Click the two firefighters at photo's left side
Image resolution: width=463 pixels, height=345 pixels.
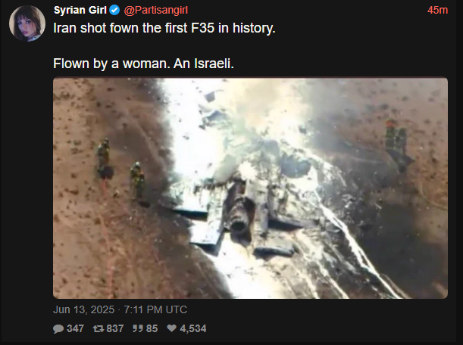click(121, 169)
